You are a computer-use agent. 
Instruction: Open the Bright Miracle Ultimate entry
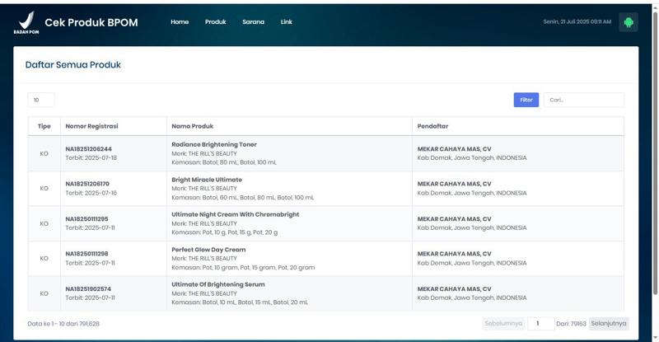pos(207,180)
